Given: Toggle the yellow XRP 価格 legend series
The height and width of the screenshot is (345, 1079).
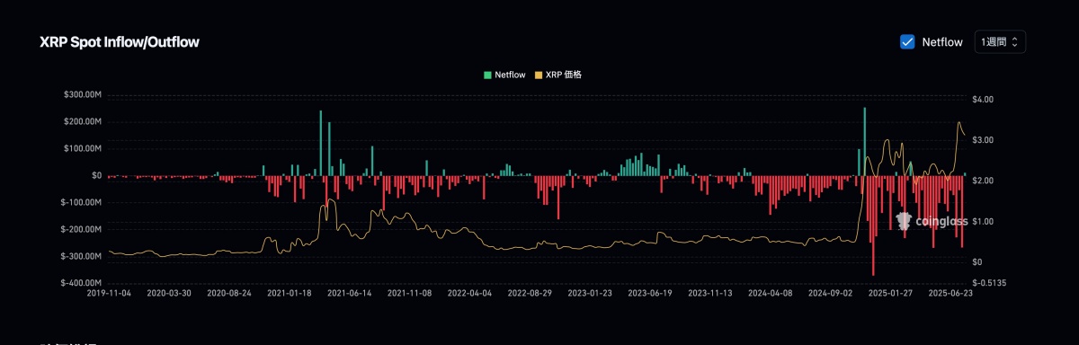Looking at the screenshot, I should [x=558, y=75].
